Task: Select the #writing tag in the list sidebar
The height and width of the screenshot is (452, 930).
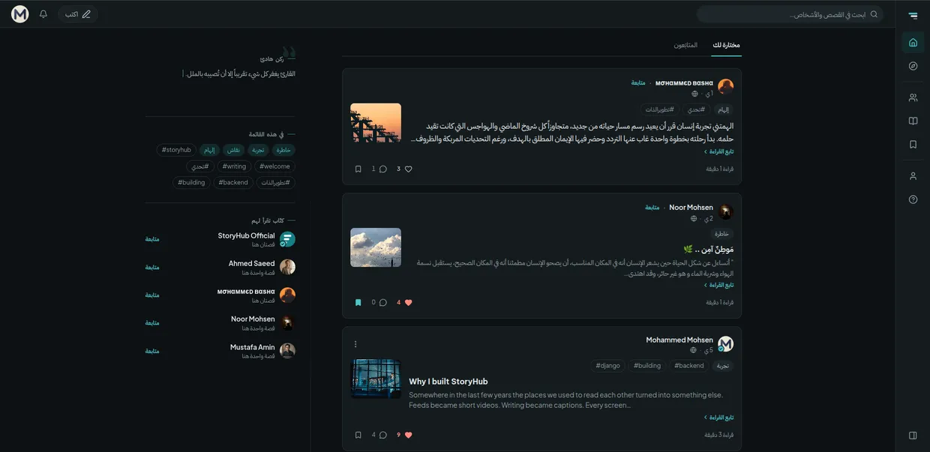Action: tap(235, 166)
